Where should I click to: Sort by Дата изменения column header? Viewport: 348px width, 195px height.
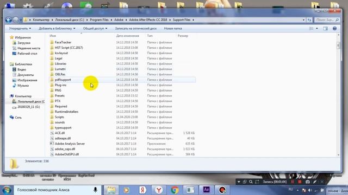point(128,36)
